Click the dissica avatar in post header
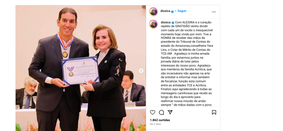This screenshot has height=131, width=283. pos(153,12)
